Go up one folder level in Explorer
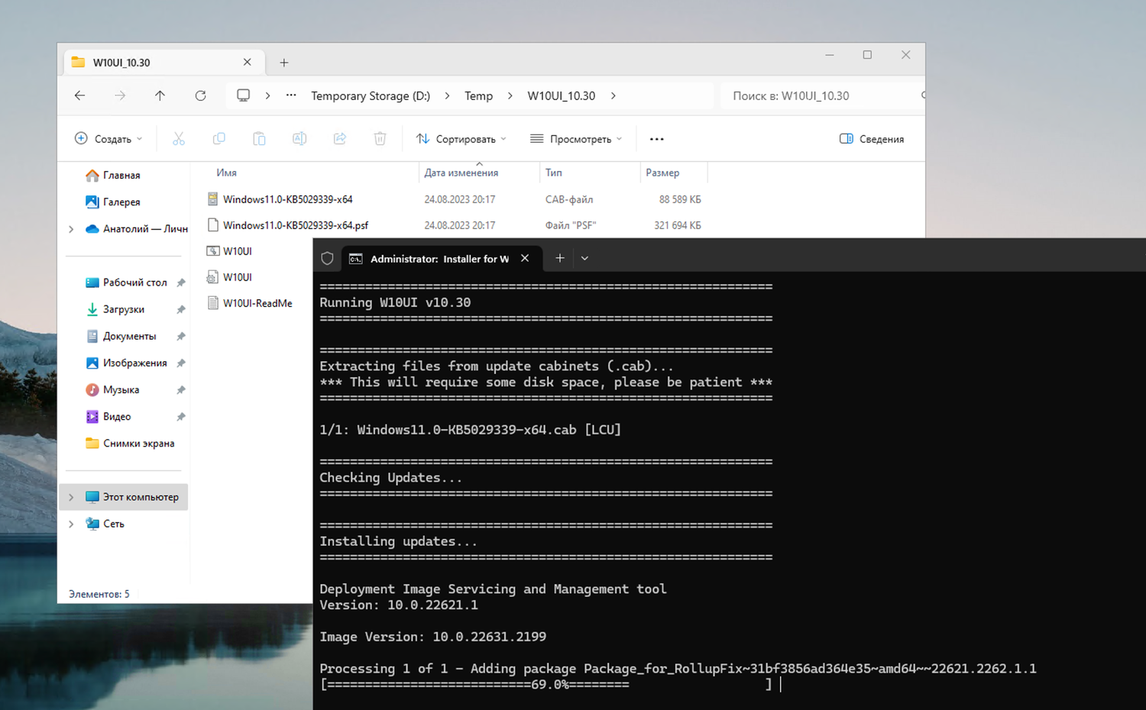This screenshot has height=710, width=1146. tap(160, 95)
